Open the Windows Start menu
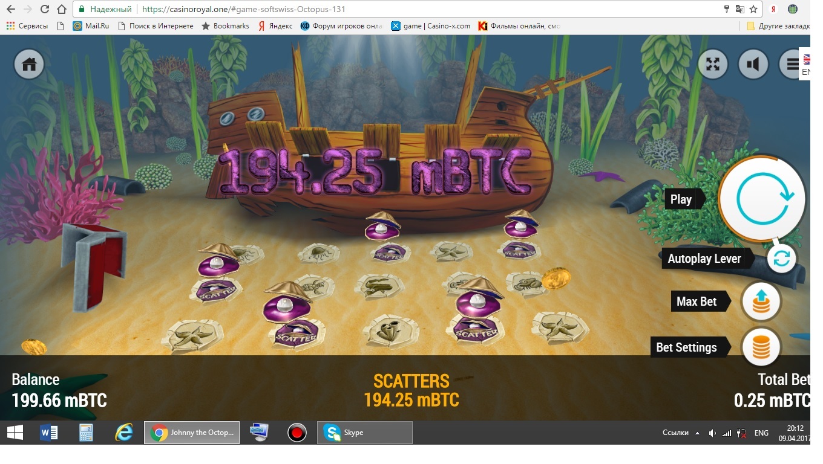 [x=15, y=433]
